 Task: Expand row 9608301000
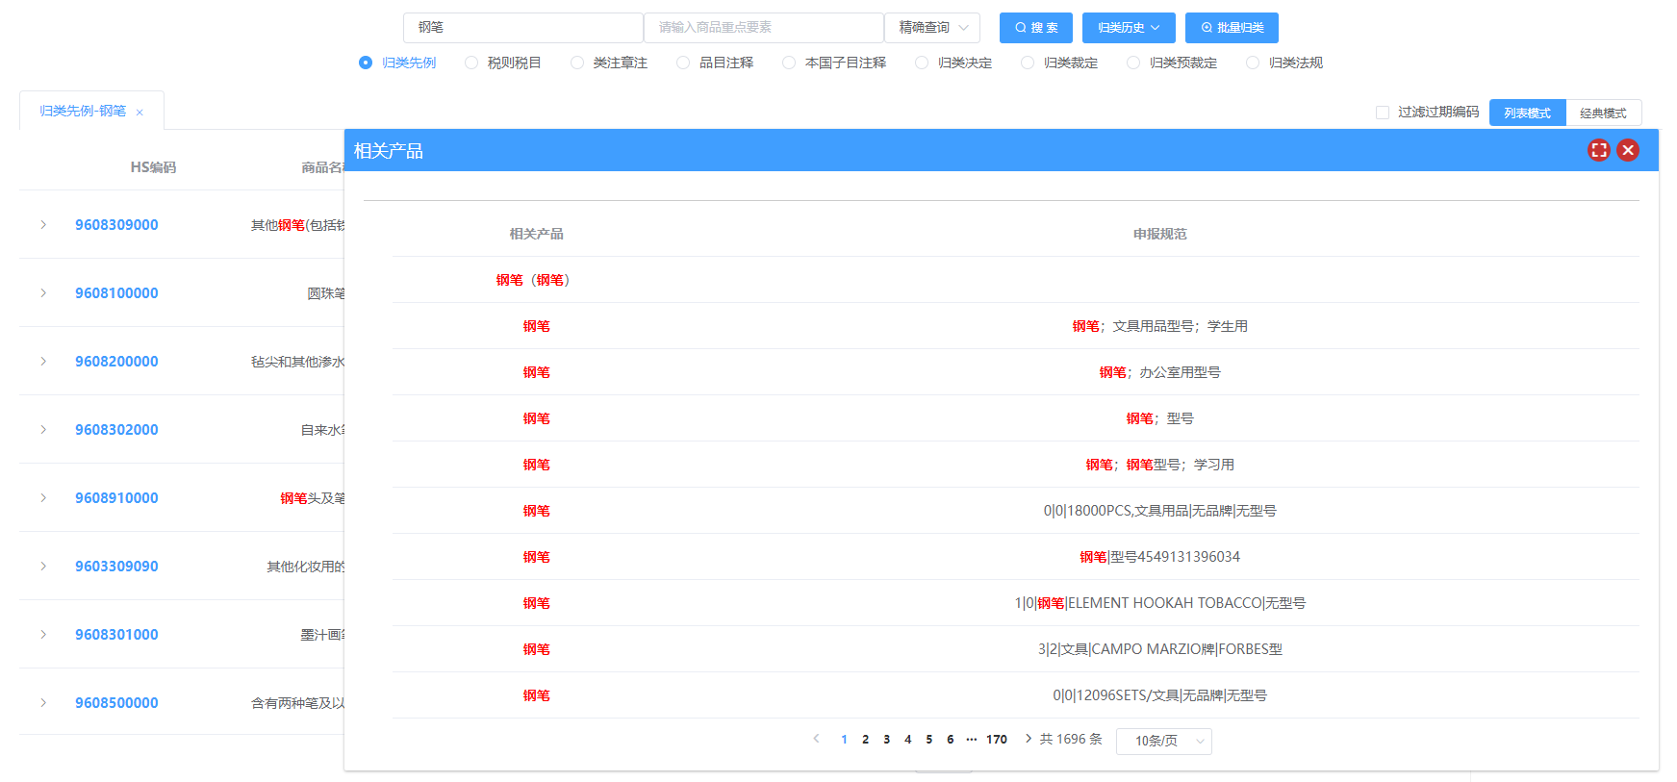(43, 634)
